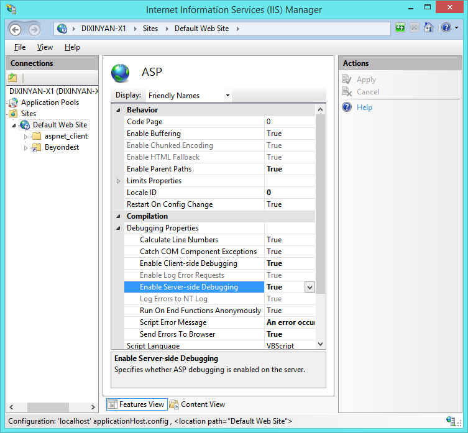Click the IIS Manager title bar app icon
This screenshot has height=433, width=468.
[x=11, y=9]
